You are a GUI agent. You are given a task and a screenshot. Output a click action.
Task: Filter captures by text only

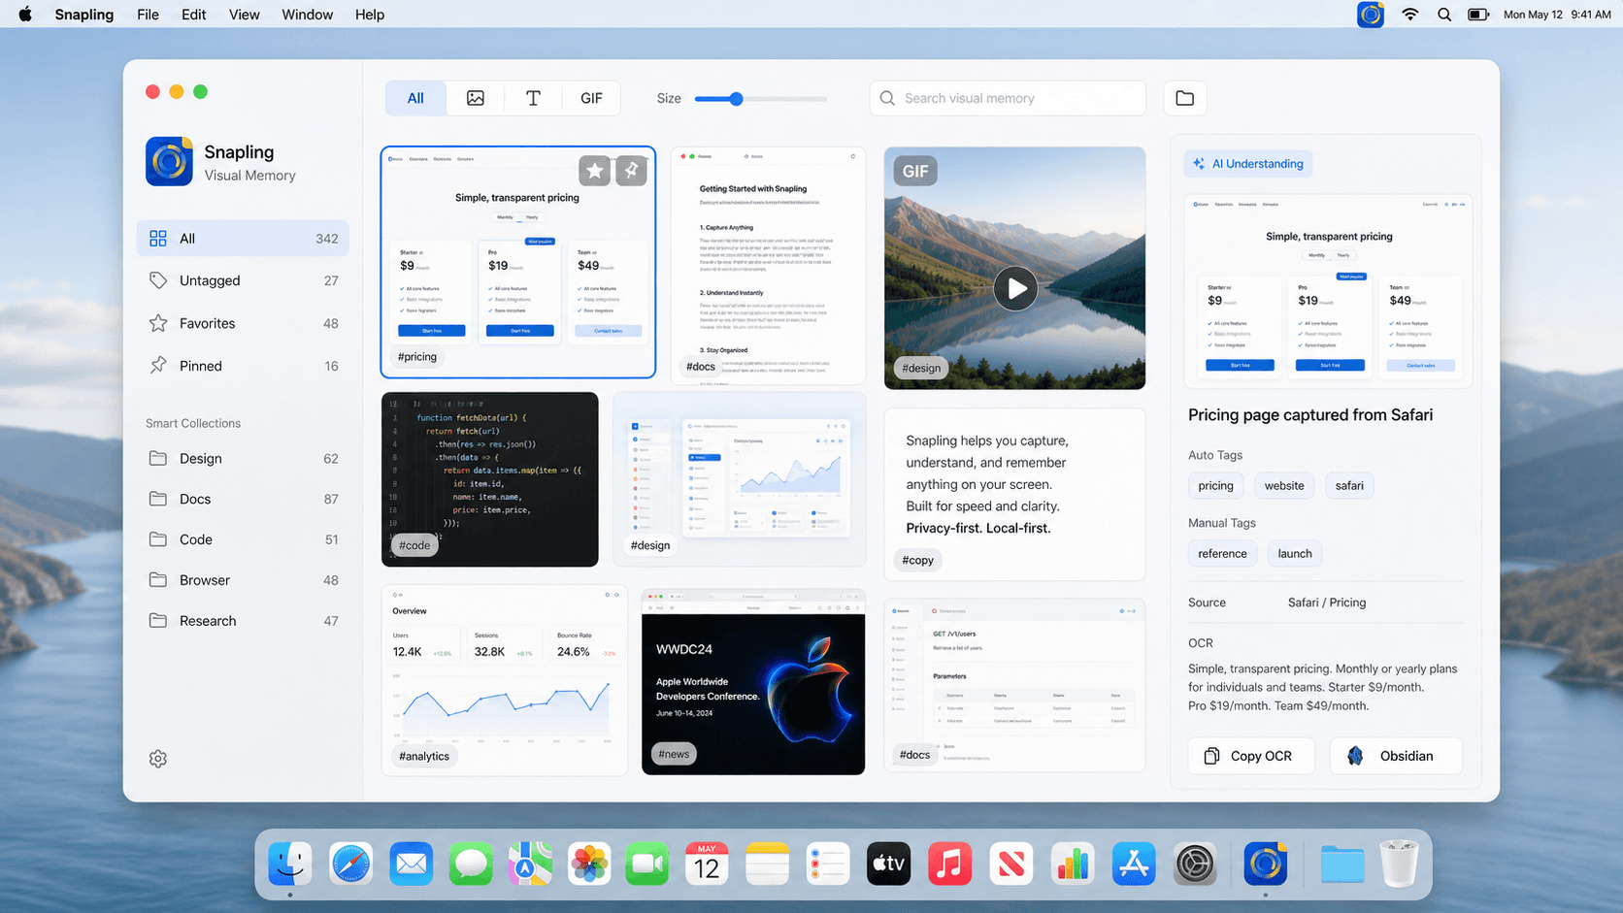[533, 98]
